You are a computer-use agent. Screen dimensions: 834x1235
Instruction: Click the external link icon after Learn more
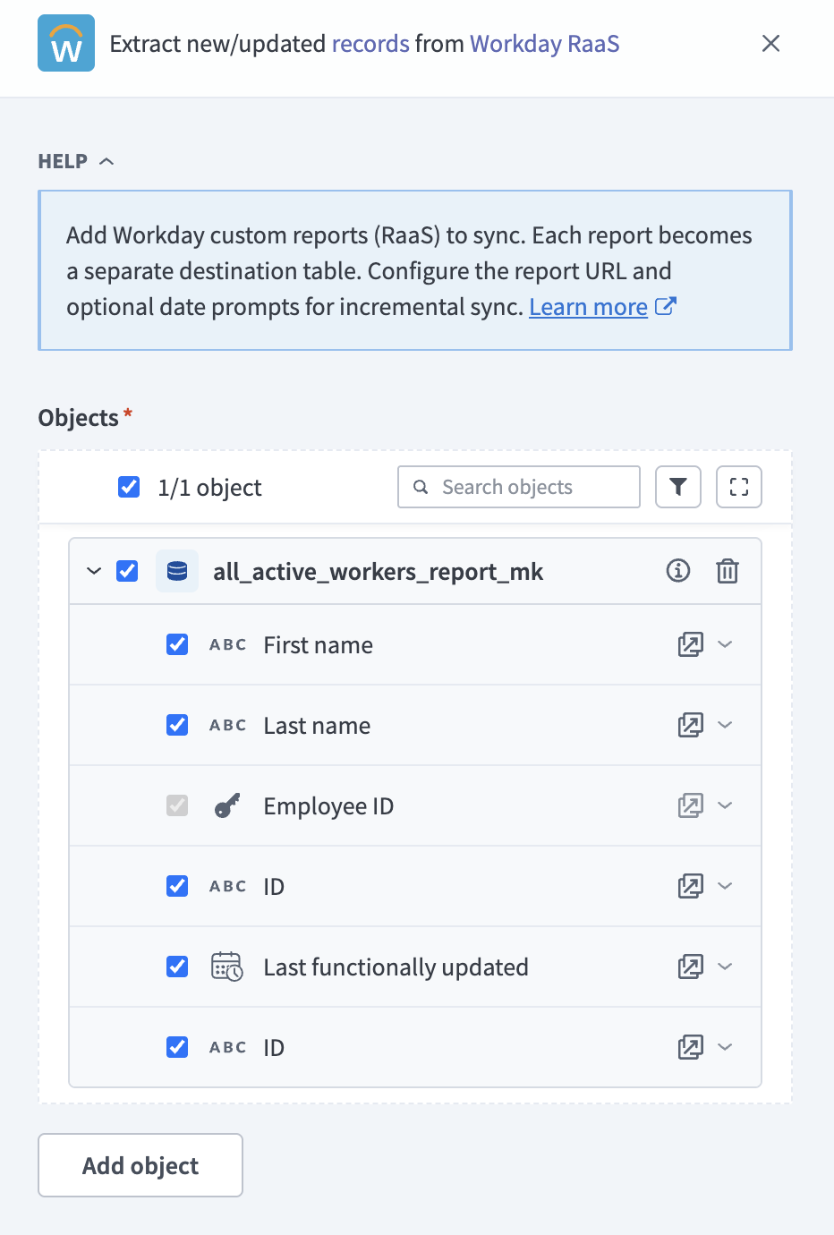point(665,306)
